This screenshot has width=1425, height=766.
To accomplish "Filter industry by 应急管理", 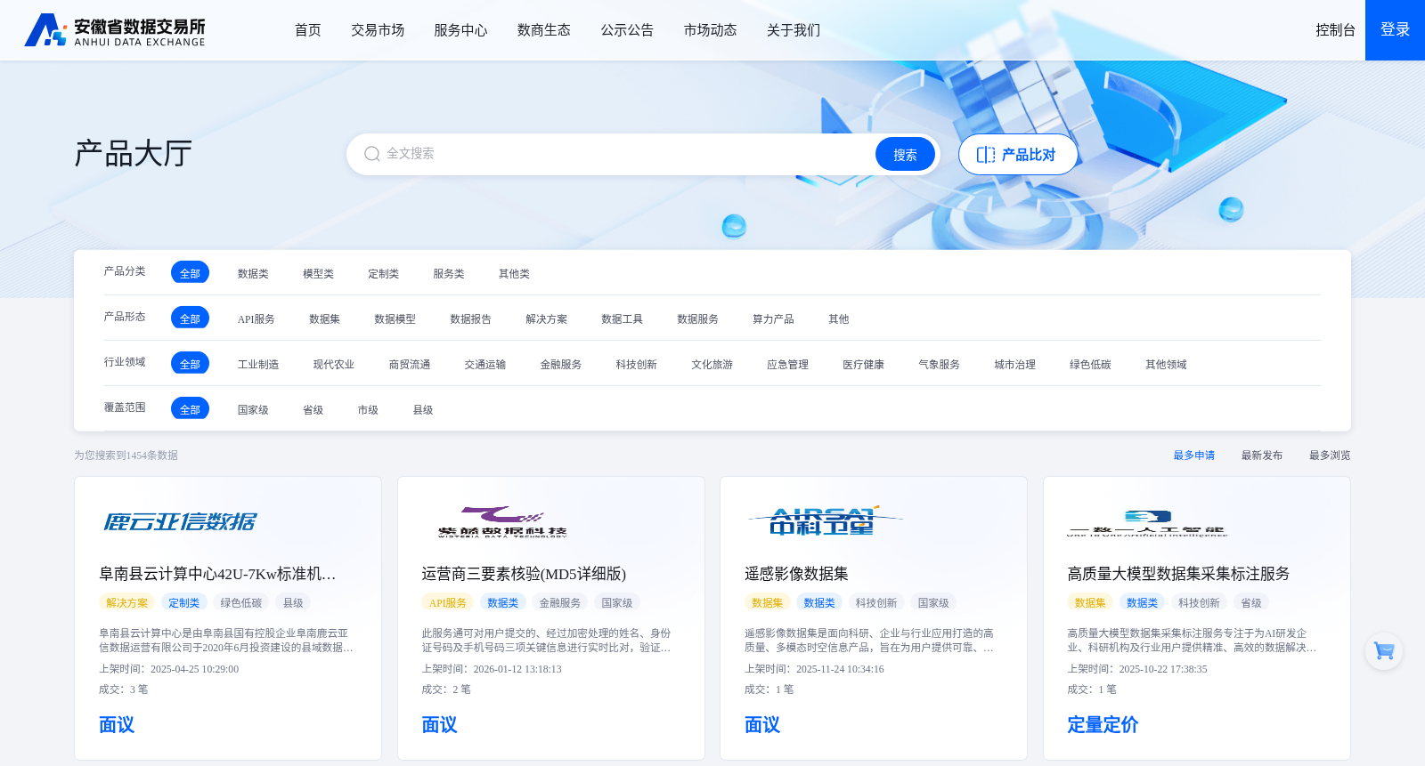I will 788,365.
